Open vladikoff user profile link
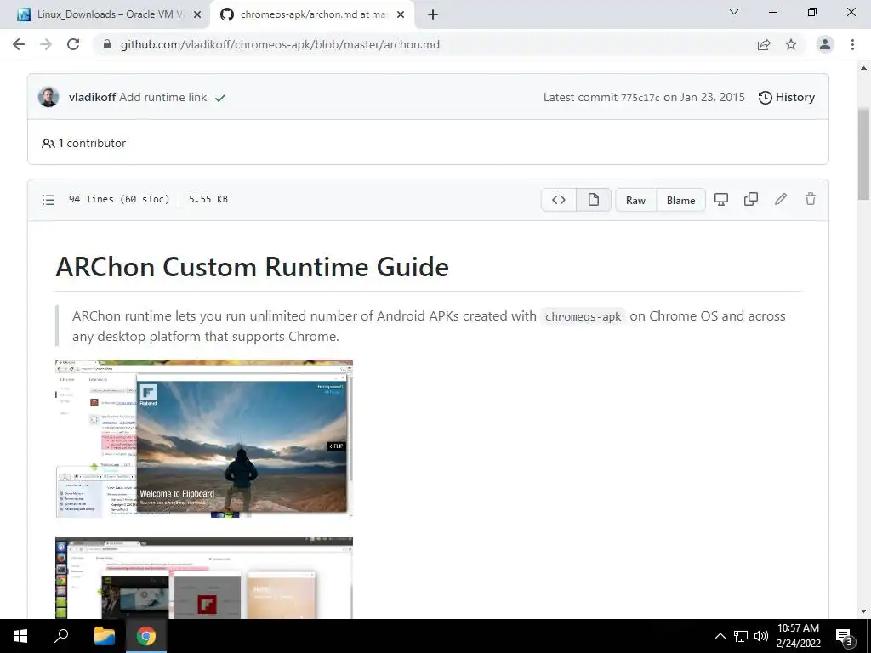Screen dimensions: 871x653 pyautogui.click(x=92, y=97)
